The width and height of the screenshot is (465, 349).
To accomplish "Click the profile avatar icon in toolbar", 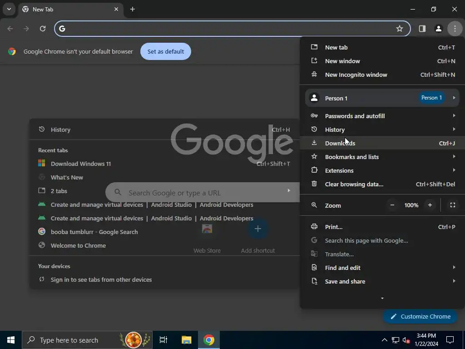I will pos(438,29).
